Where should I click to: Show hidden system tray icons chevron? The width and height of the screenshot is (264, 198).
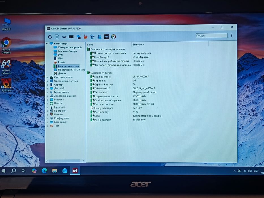[234, 171]
